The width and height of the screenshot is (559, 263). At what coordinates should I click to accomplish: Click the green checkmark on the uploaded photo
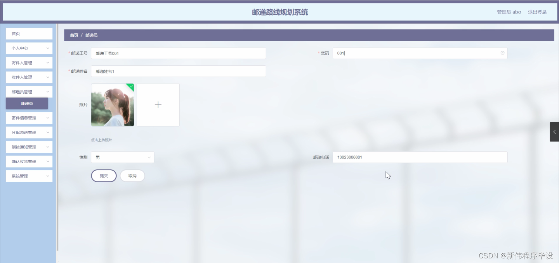(x=131, y=86)
